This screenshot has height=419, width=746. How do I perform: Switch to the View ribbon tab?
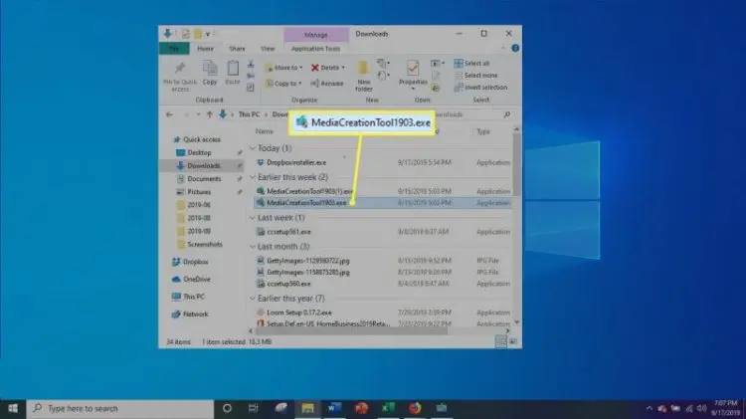pyautogui.click(x=268, y=48)
